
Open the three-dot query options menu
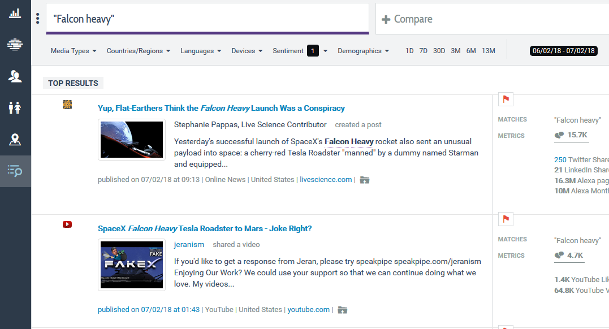tap(38, 19)
